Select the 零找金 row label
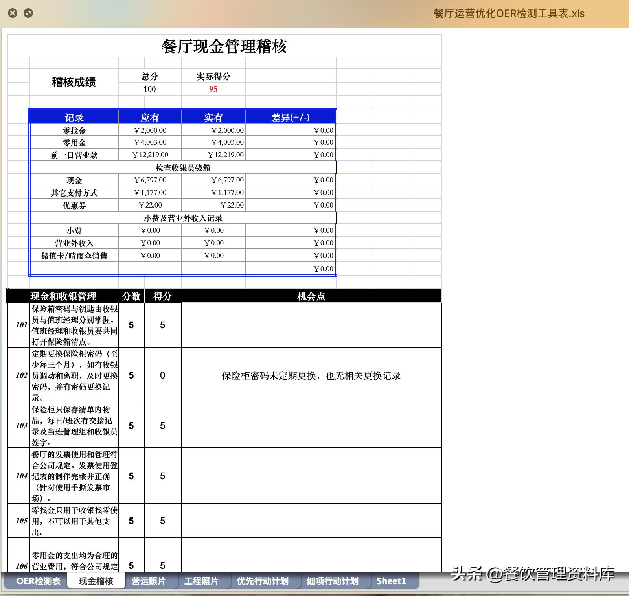This screenshot has height=596, width=629. point(74,131)
